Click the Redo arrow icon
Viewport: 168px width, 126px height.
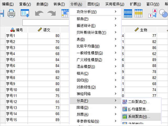pyautogui.click(x=51, y=14)
